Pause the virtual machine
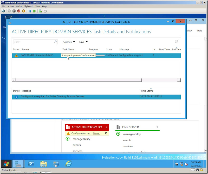 point(30,11)
